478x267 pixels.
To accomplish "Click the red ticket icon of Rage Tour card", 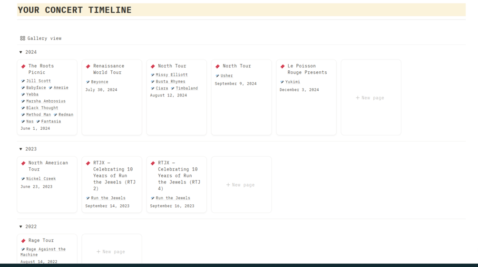I will coord(23,241).
